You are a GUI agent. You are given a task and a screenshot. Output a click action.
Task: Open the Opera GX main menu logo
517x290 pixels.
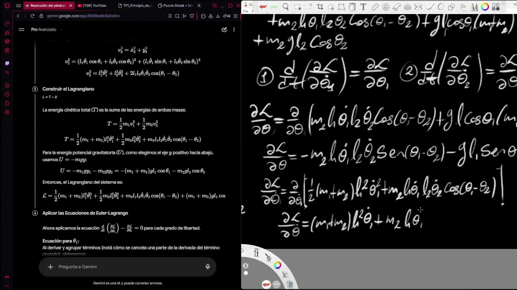coord(7,6)
